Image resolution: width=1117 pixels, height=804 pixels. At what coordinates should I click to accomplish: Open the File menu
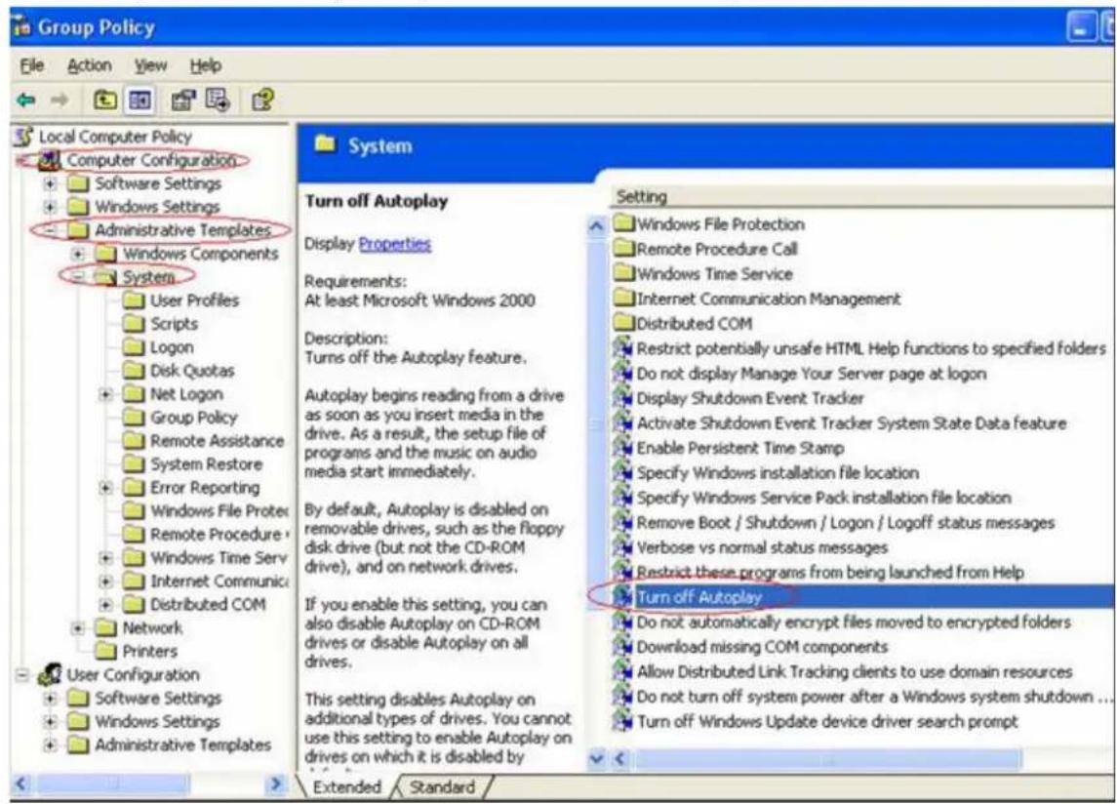(31, 66)
